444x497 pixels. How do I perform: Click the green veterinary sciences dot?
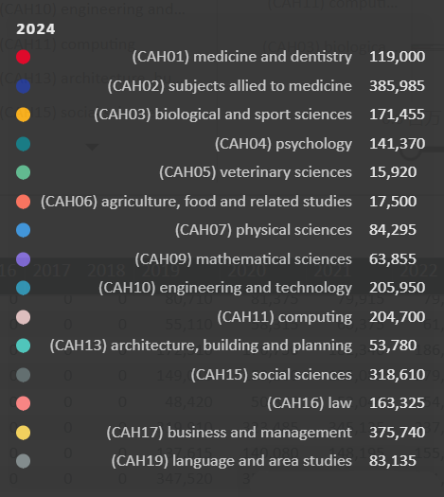pos(23,172)
